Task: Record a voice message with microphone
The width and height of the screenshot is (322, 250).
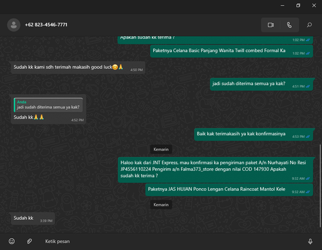Action: (310, 242)
